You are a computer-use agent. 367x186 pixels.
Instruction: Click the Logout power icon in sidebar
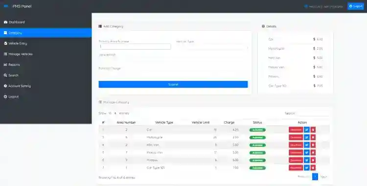(5, 96)
